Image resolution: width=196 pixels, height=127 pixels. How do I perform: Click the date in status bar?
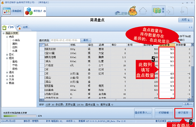click(x=8, y=121)
